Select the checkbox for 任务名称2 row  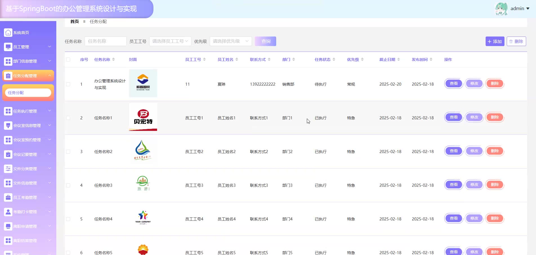[x=68, y=152]
